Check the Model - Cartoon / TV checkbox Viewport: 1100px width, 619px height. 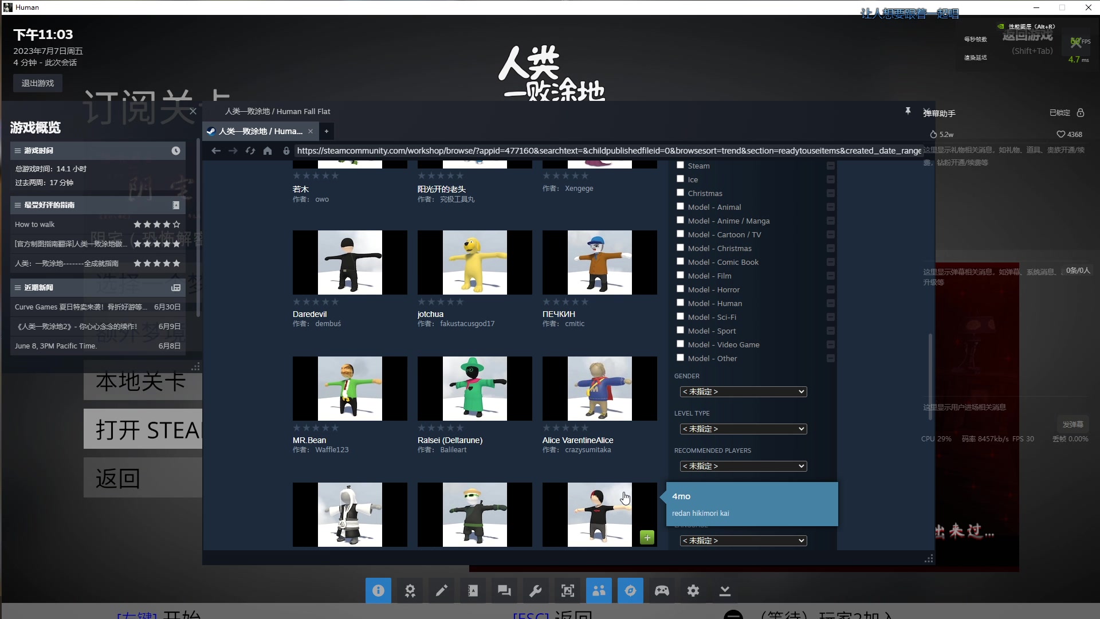tap(681, 234)
